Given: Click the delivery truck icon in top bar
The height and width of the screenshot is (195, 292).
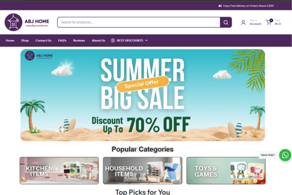Looking at the screenshot, I should [220, 6].
